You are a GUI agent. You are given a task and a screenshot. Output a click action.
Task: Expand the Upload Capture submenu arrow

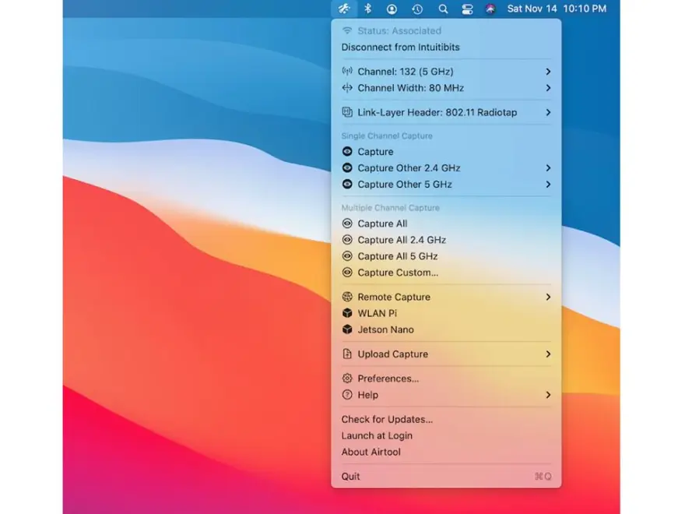coord(548,354)
